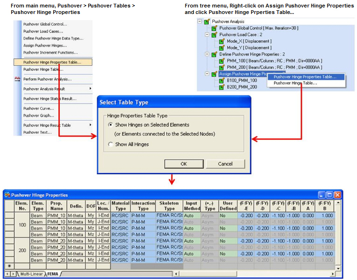Click the Perform Pushover Analysis icon

(x=18, y=79)
